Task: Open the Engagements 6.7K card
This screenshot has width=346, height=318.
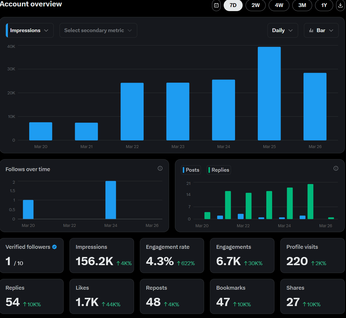Action: (242, 256)
